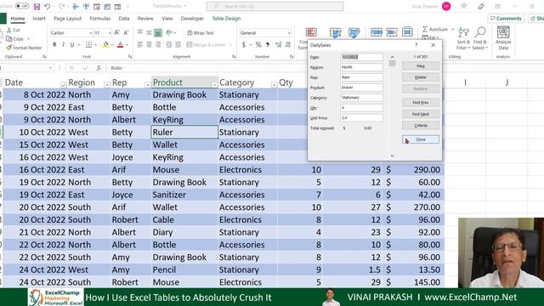The image size is (544, 306).
Task: Decrease decimal places
Action: coord(288,45)
